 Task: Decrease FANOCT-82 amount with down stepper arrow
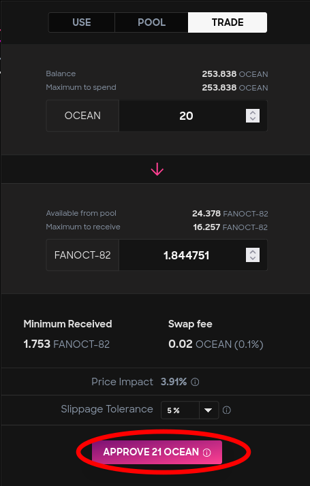tap(253, 258)
